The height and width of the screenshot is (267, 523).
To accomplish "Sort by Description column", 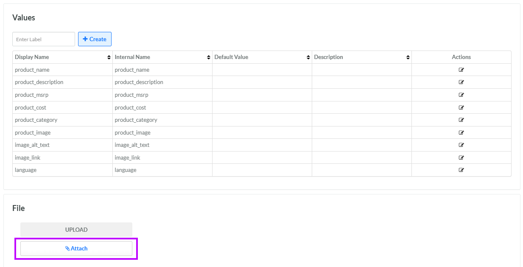I will point(408,57).
